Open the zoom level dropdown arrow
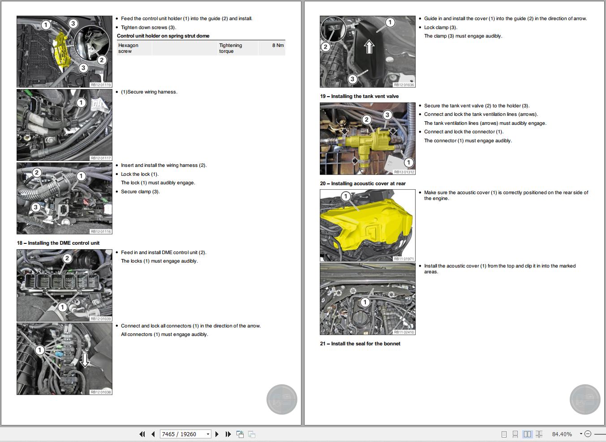 click(x=580, y=433)
